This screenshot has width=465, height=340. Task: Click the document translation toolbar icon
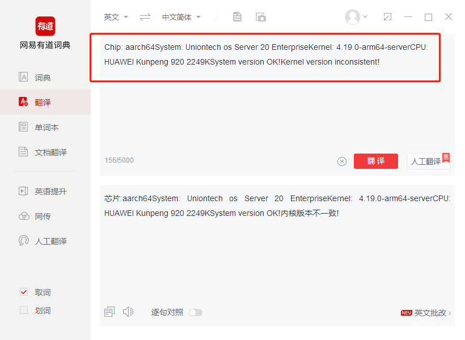tap(237, 17)
